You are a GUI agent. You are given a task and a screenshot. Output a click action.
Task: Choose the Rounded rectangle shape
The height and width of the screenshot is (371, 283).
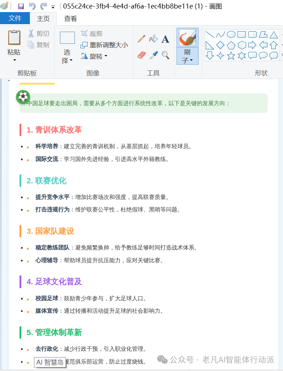point(252,34)
